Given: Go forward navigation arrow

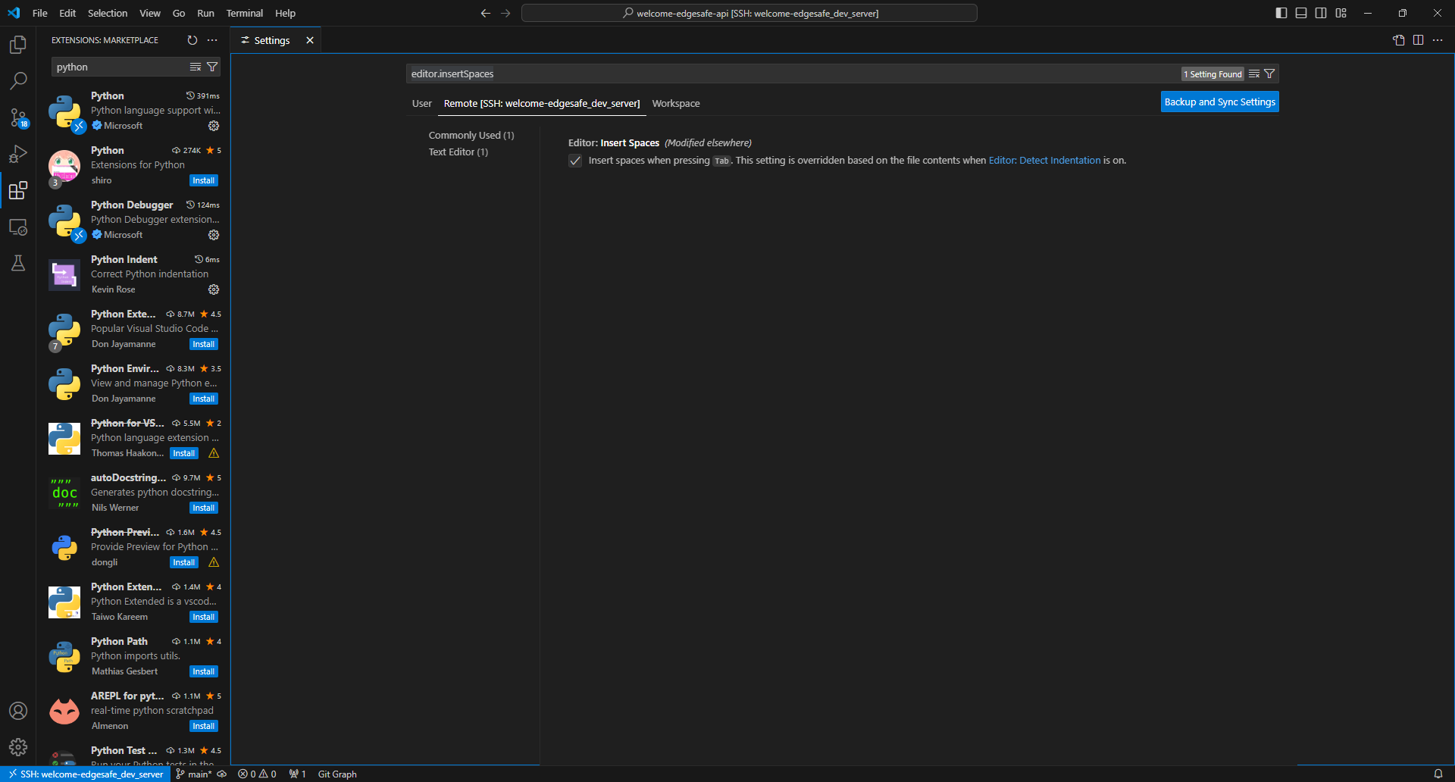Looking at the screenshot, I should click(505, 13).
